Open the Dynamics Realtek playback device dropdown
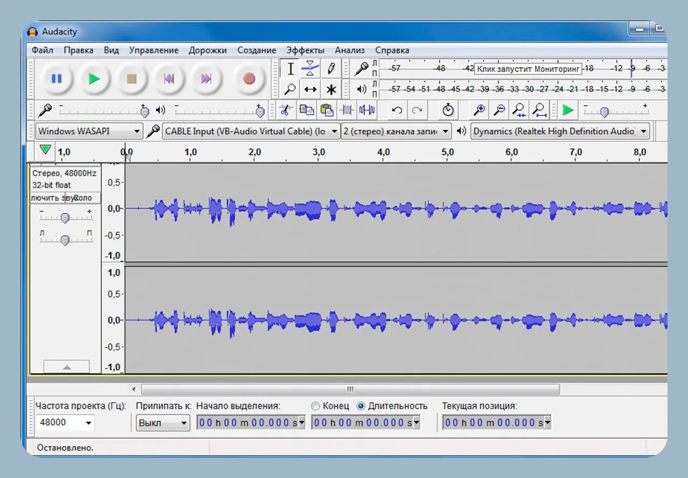Image resolution: width=688 pixels, height=478 pixels. point(560,131)
